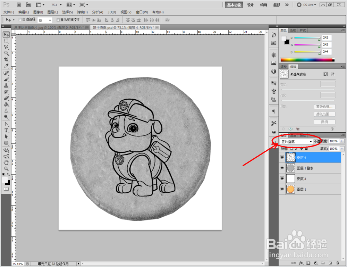This screenshot has width=347, height=267.
Task: Click the R color slider
Action: coord(307,38)
